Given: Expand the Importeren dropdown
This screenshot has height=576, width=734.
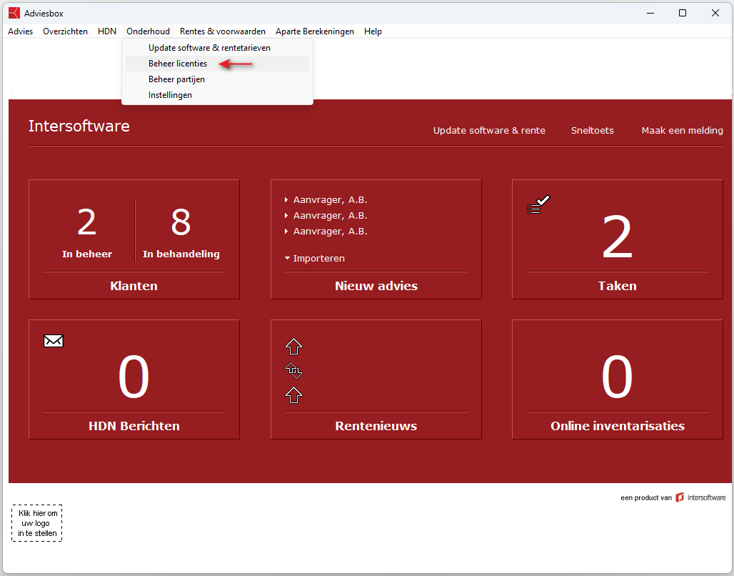Looking at the screenshot, I should pos(315,258).
